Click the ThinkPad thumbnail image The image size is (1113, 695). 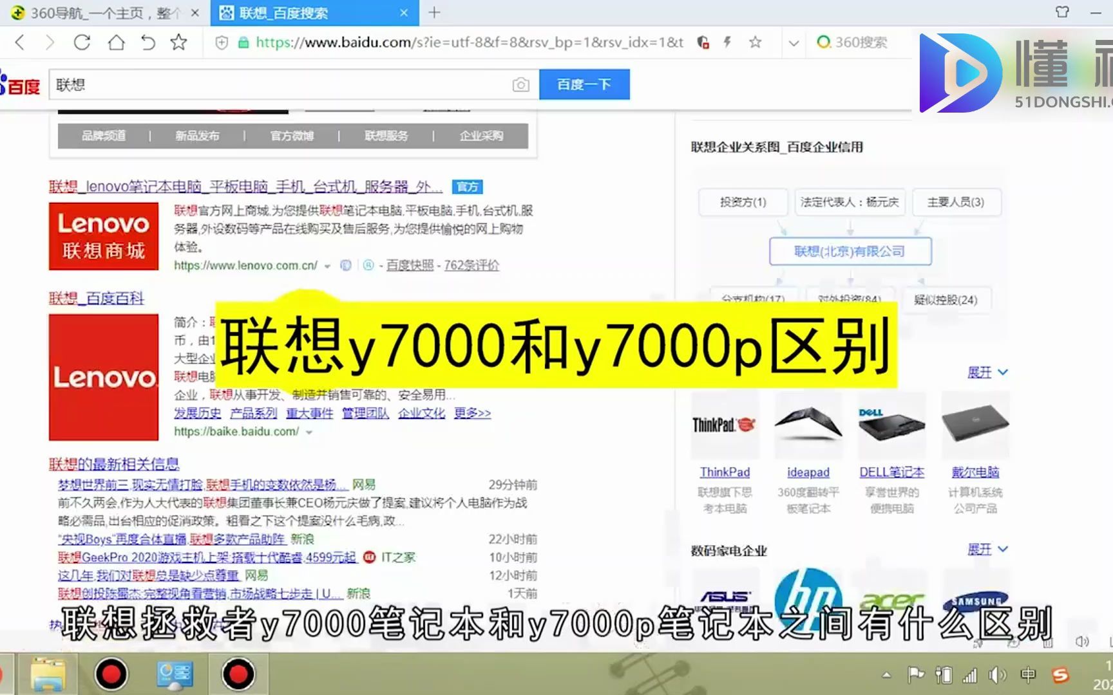pos(725,425)
